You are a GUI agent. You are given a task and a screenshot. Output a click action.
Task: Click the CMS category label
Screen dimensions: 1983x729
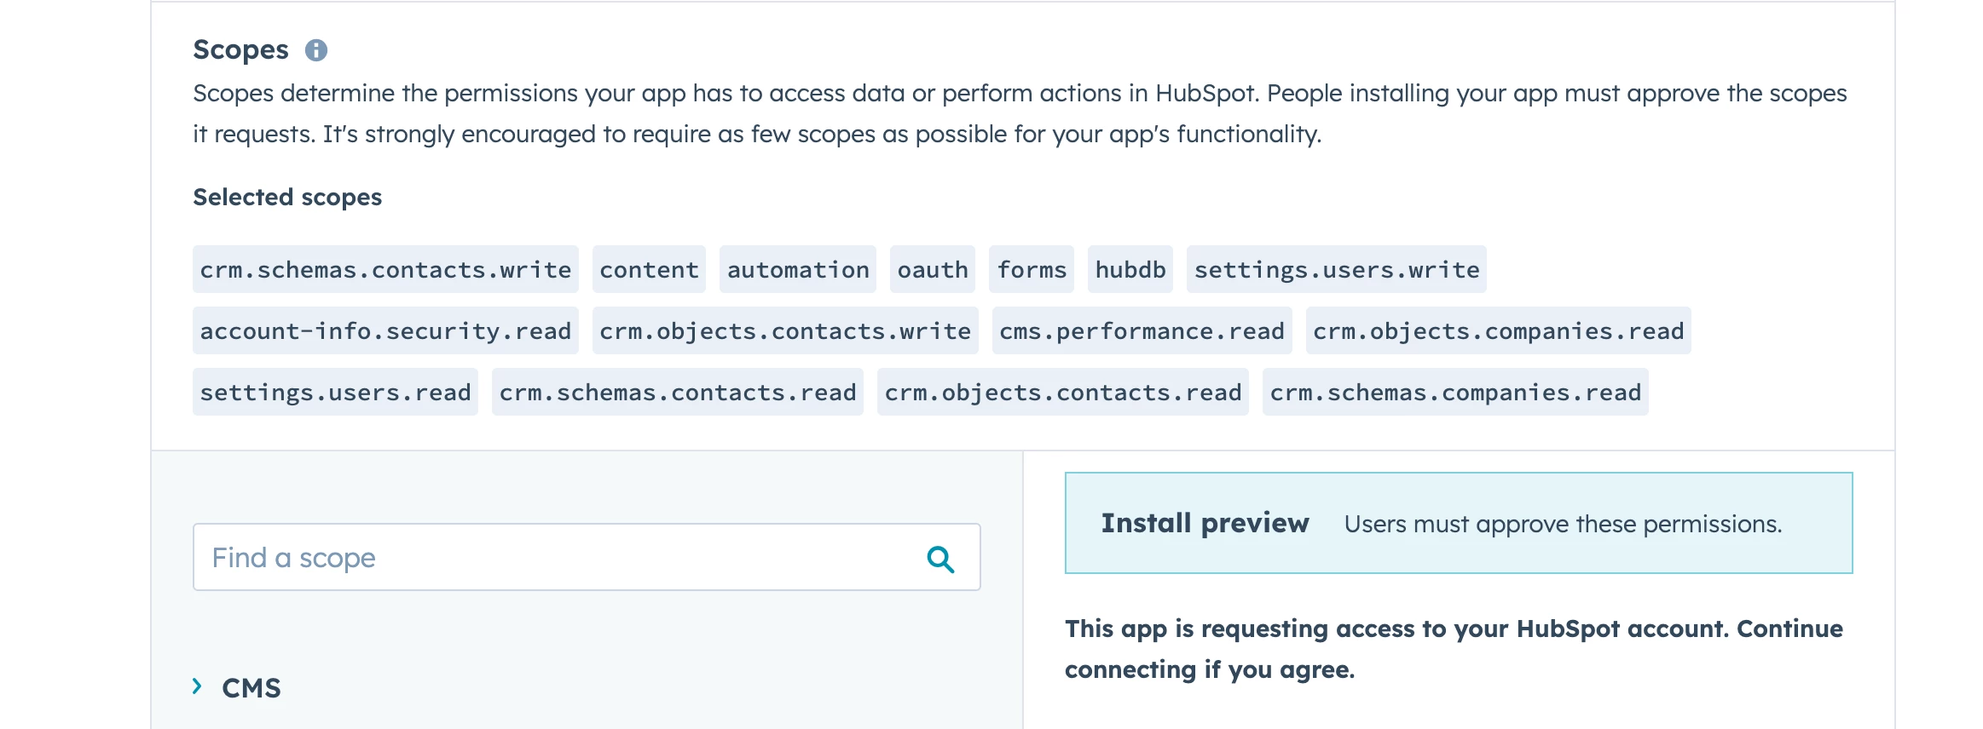tap(251, 687)
